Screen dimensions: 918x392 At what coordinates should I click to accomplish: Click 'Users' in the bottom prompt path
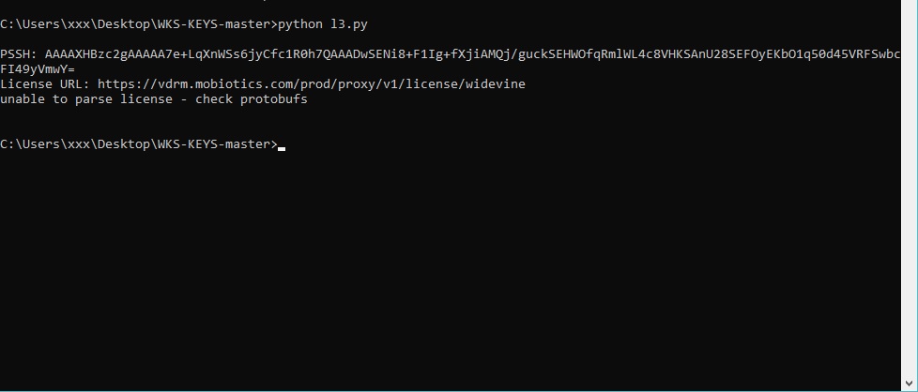coord(41,144)
